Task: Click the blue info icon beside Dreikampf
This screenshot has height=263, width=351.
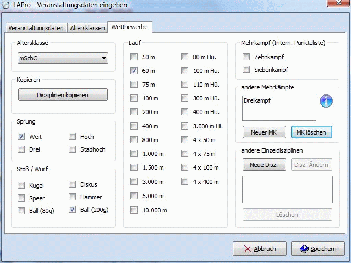Action: (x=327, y=101)
